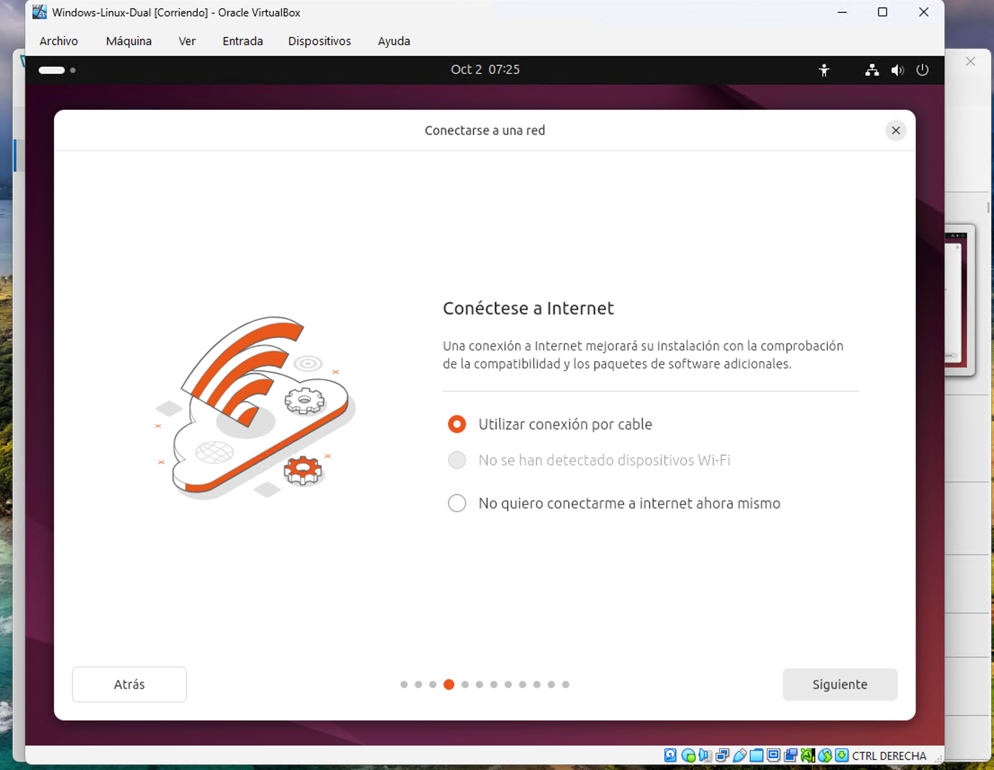Click the Conéctese a Internet heading
The image size is (994, 770).
click(x=528, y=308)
